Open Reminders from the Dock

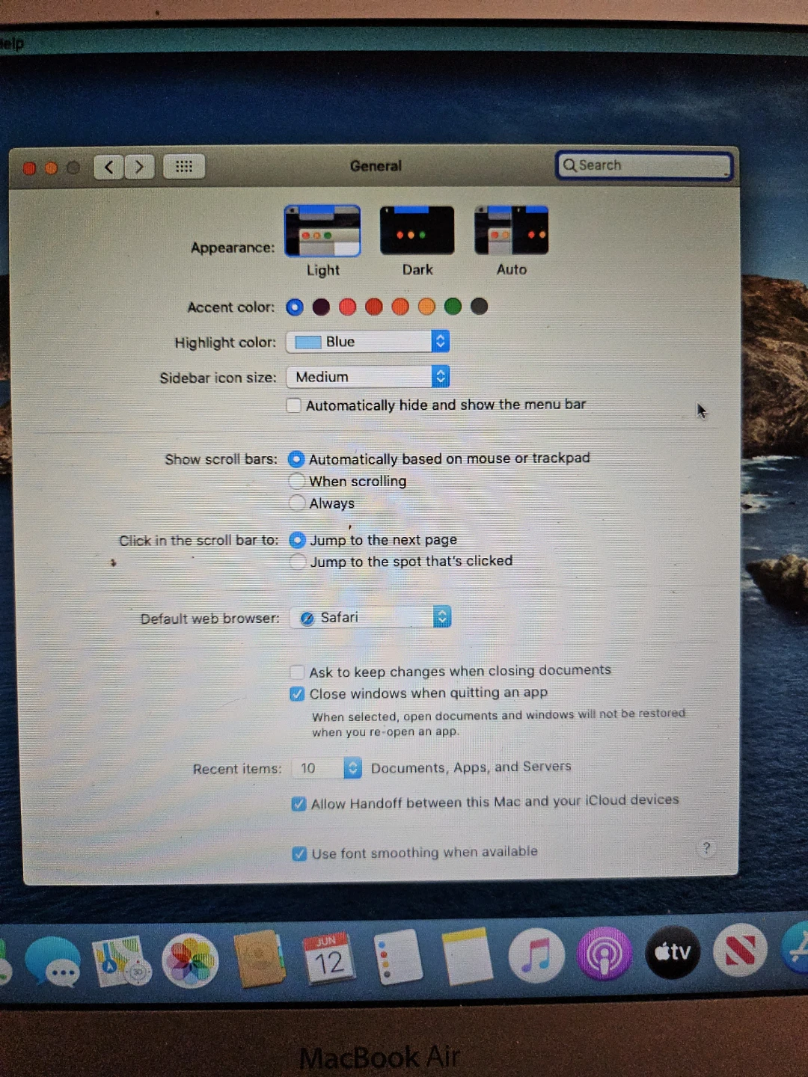[x=398, y=957]
